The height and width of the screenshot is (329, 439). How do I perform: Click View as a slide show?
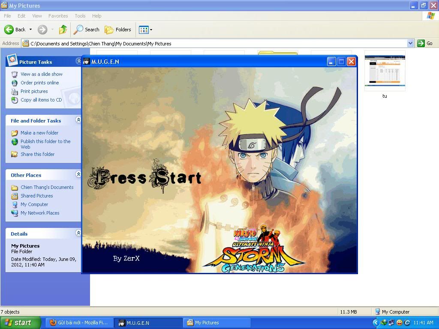click(x=42, y=74)
